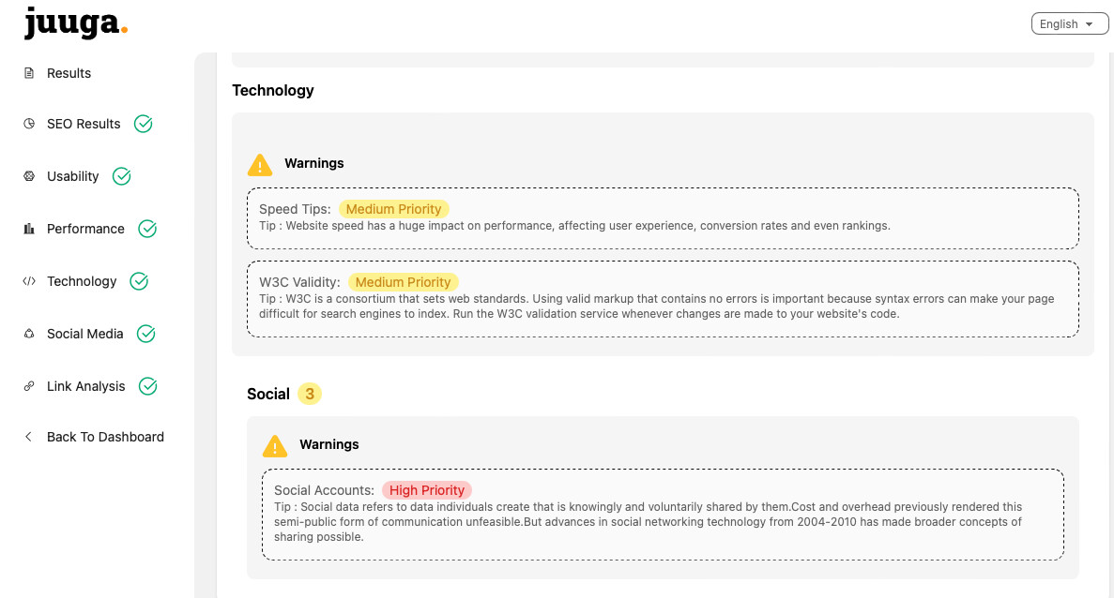Click the Social Media recycle-style icon
The height and width of the screenshot is (598, 1114).
click(x=29, y=334)
